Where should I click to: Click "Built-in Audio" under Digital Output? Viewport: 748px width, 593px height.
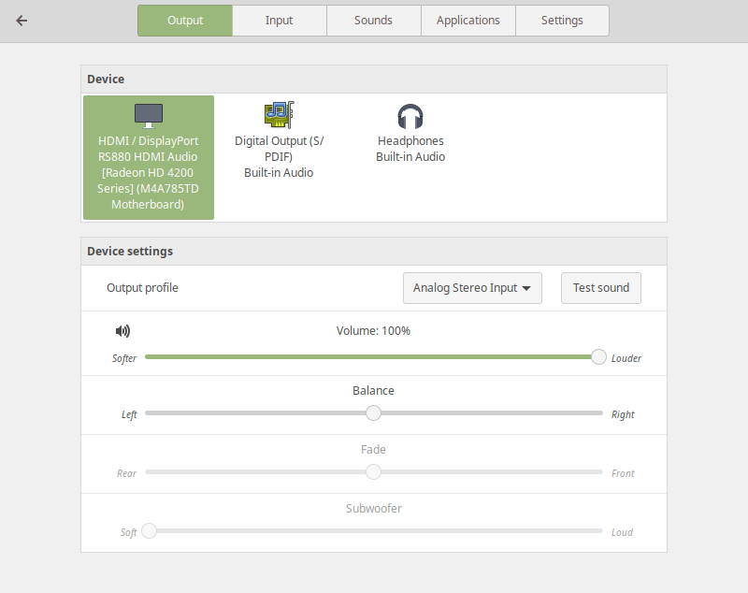279,172
